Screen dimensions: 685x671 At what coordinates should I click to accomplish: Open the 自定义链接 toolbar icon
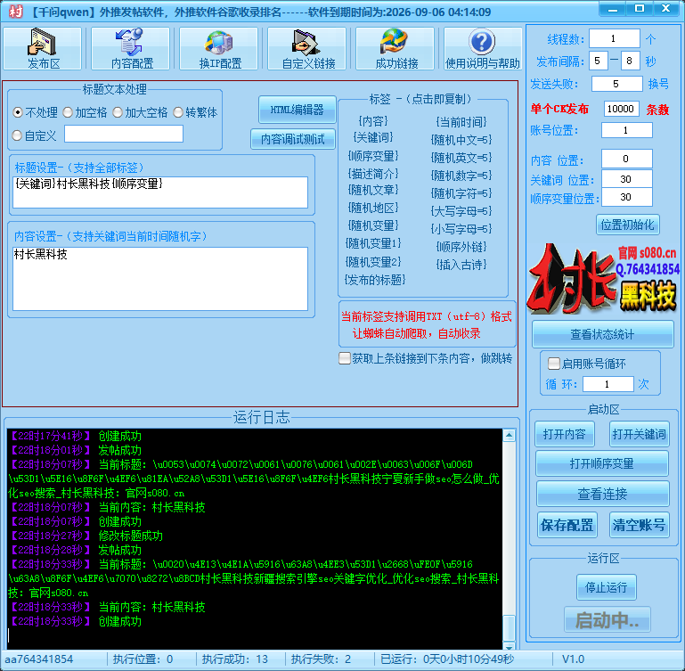pos(307,48)
